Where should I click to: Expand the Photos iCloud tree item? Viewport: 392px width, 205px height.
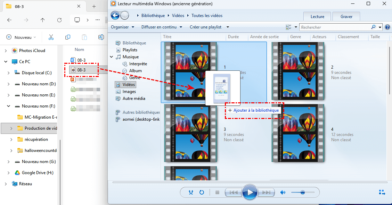click(x=6, y=51)
